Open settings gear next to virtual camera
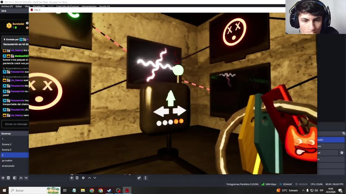 [x=342, y=153]
